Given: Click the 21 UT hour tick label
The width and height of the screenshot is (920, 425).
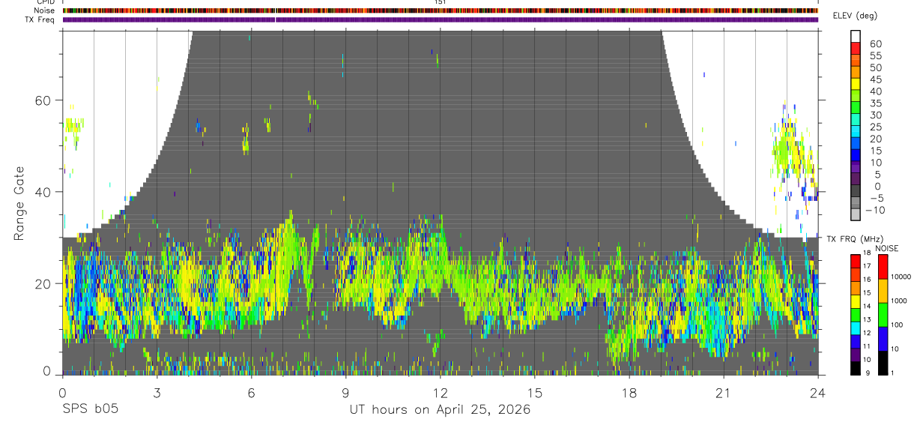Looking at the screenshot, I should pyautogui.click(x=723, y=393).
